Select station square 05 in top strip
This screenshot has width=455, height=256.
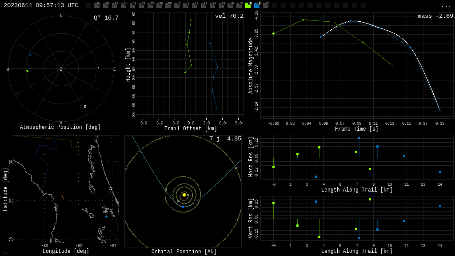pos(132,5)
